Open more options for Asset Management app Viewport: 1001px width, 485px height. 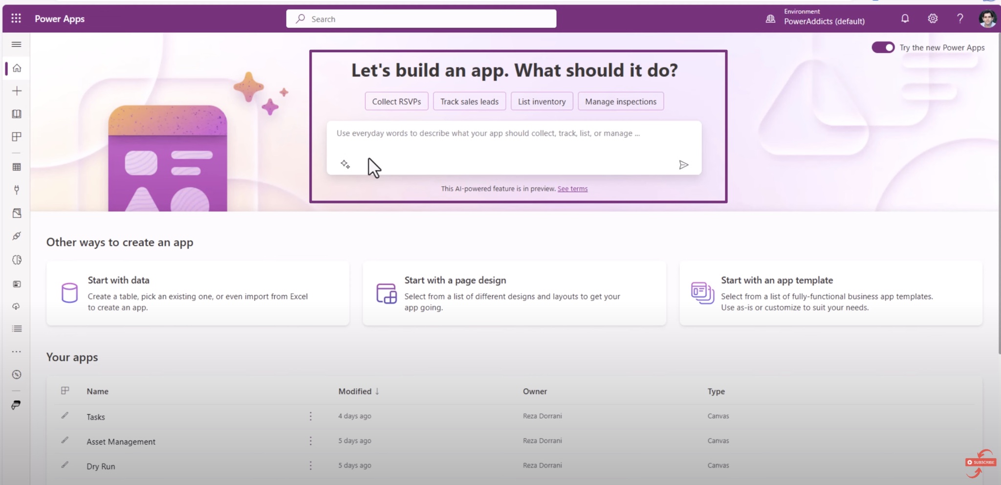[310, 441]
